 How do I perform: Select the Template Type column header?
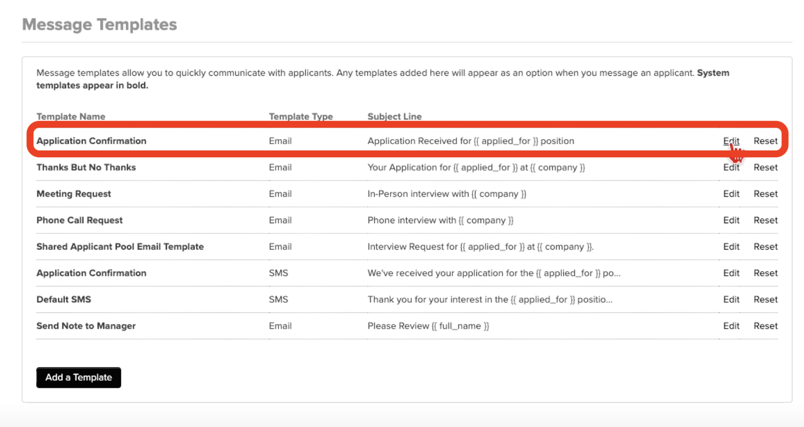point(301,116)
